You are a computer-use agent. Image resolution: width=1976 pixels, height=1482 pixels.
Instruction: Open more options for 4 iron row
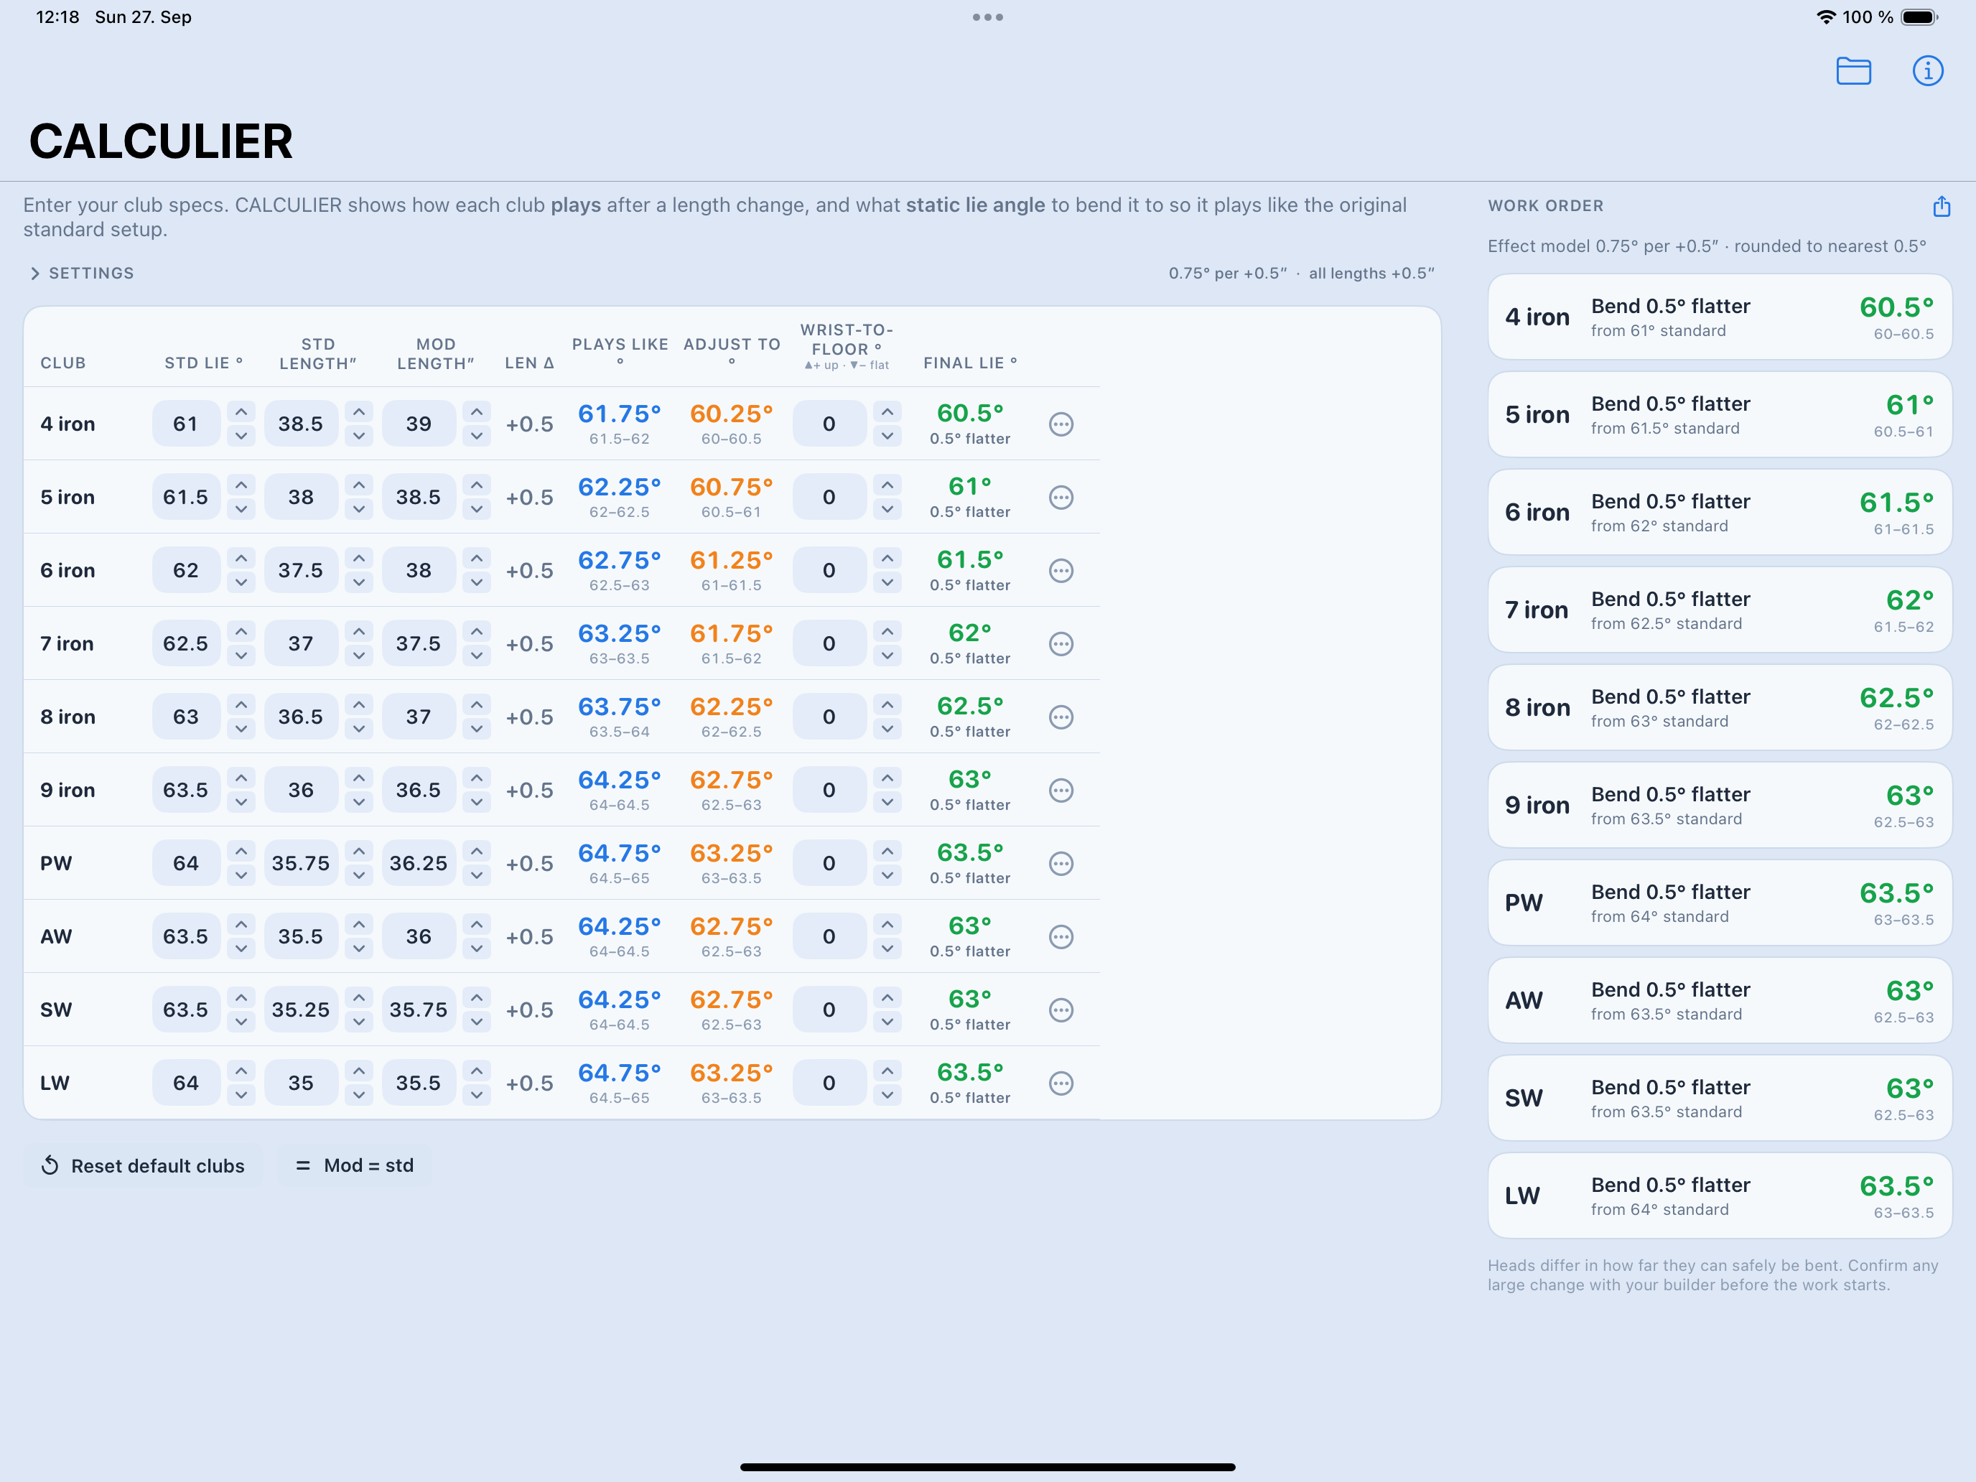click(x=1061, y=424)
